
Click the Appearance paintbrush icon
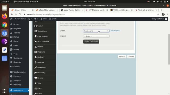coord(11,90)
